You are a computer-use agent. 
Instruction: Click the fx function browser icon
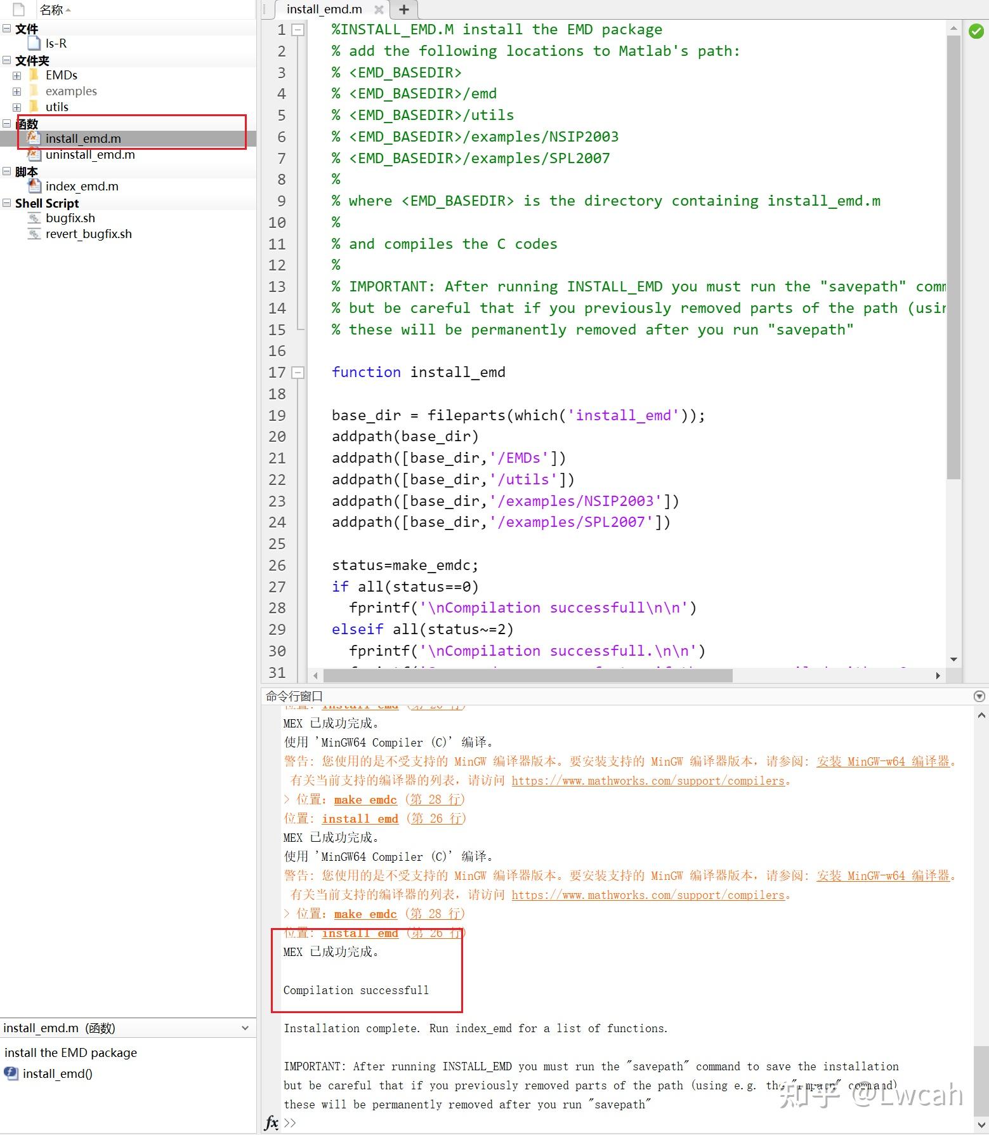272,1122
